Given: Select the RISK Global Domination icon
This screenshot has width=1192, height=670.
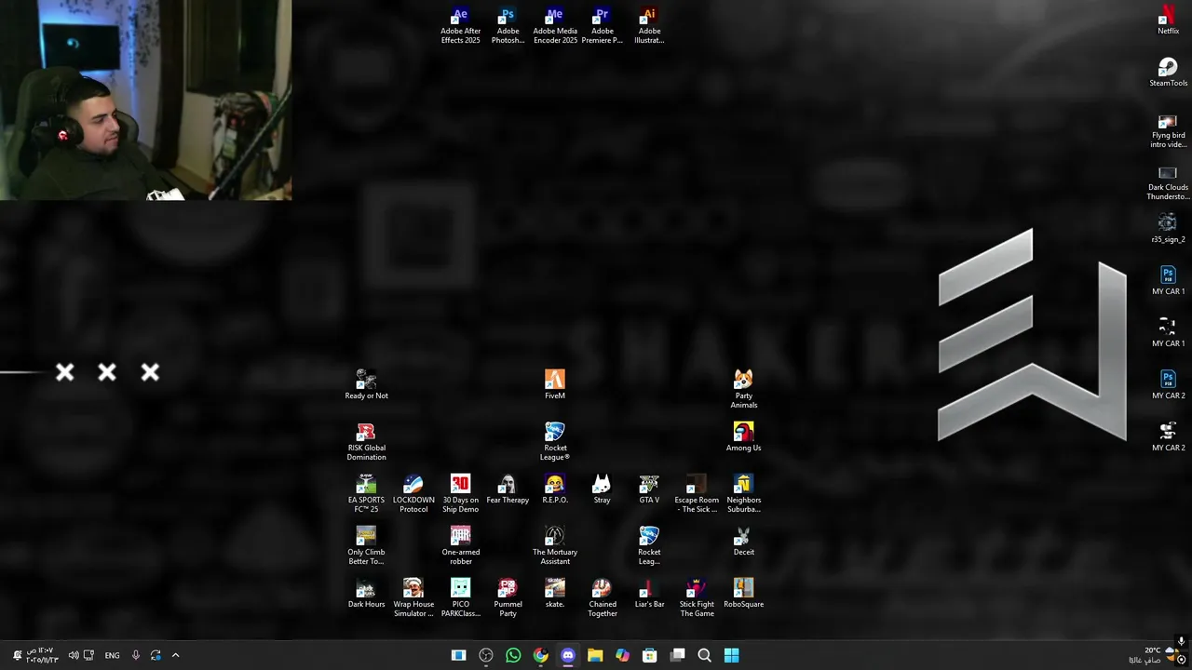Looking at the screenshot, I should [366, 442].
